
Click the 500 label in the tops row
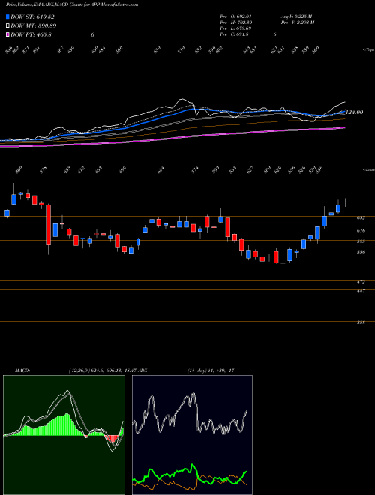click(x=119, y=50)
